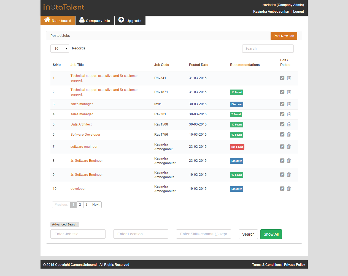The width and height of the screenshot is (348, 276).
Task: Open 10 Found badge for Software Developer
Action: (x=237, y=135)
